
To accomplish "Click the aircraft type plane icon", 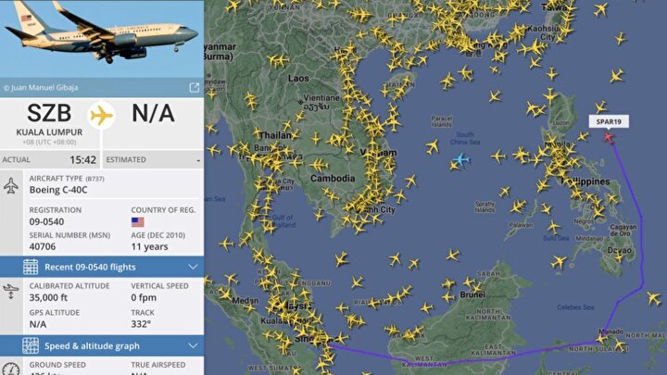I will tap(11, 186).
